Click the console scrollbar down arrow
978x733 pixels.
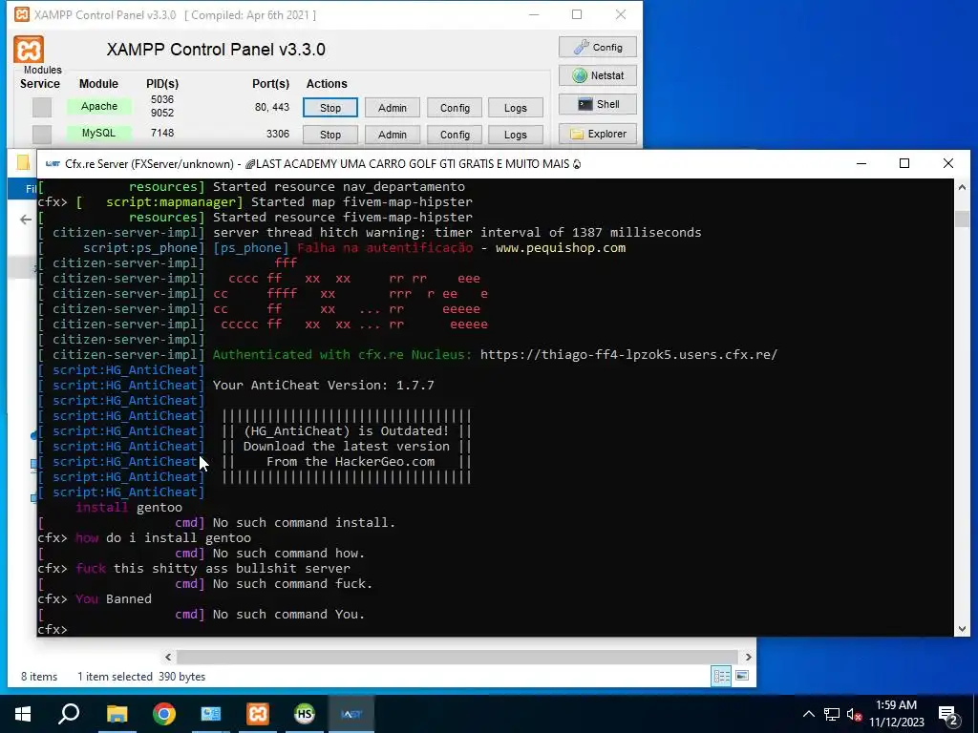(x=962, y=628)
